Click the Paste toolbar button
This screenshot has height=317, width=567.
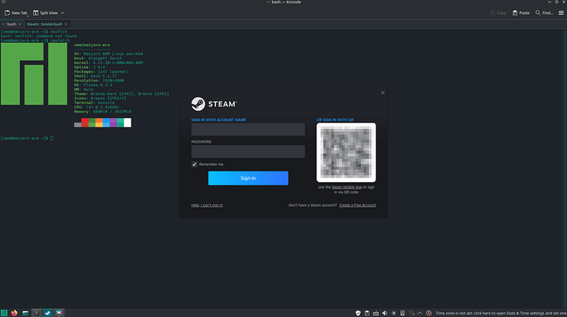(521, 13)
